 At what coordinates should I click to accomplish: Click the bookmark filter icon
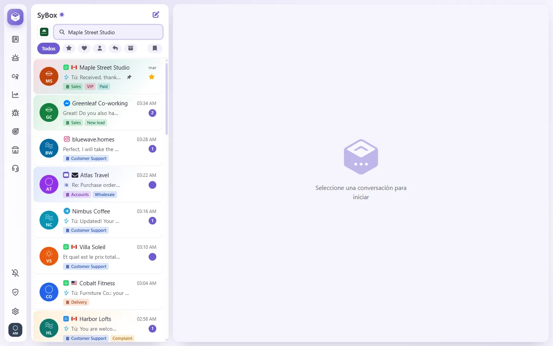coord(155,48)
